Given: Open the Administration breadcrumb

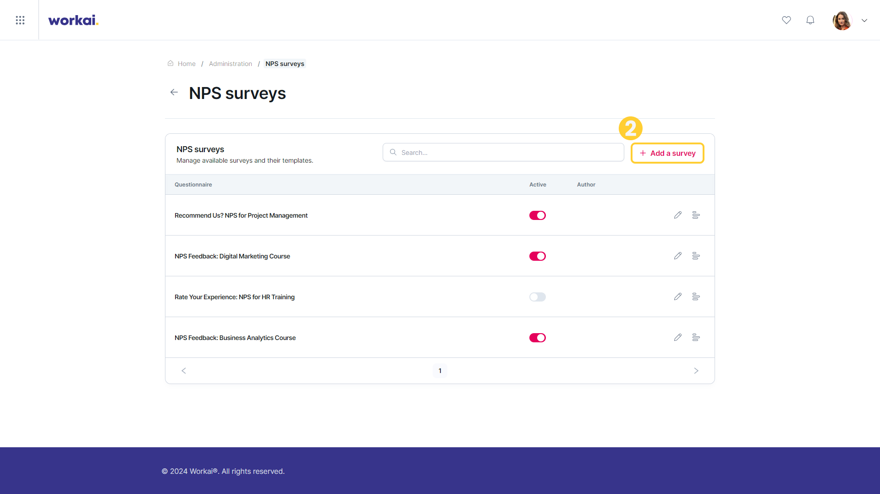Looking at the screenshot, I should 231,64.
